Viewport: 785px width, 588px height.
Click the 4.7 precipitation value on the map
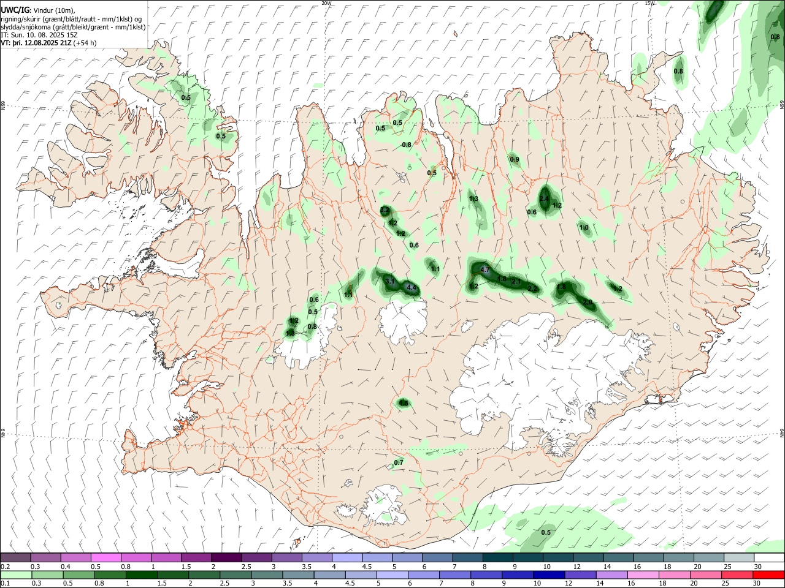(x=485, y=269)
